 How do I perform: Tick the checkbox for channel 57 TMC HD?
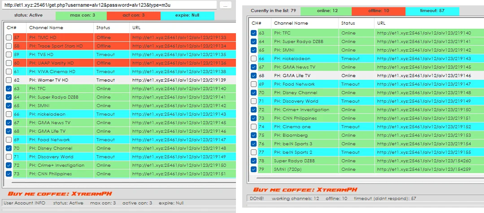click(9, 37)
